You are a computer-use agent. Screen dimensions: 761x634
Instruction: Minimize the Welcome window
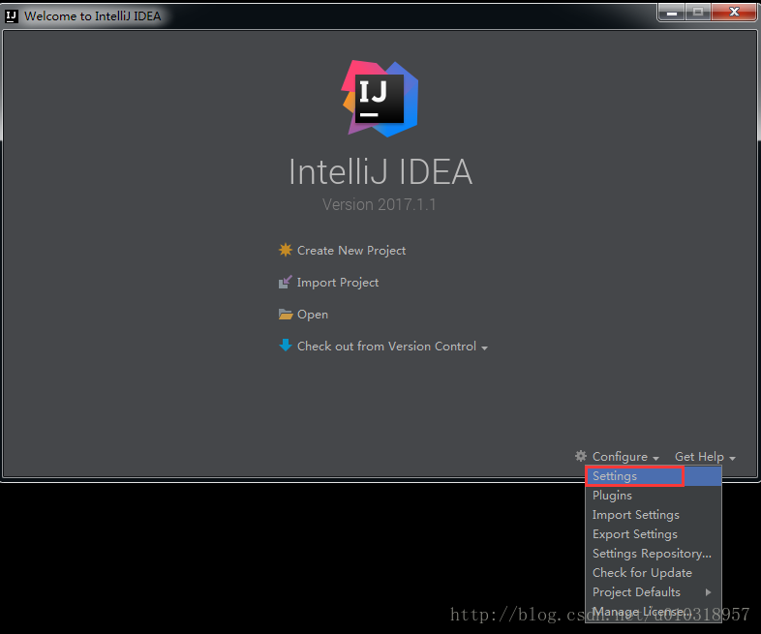coord(672,13)
